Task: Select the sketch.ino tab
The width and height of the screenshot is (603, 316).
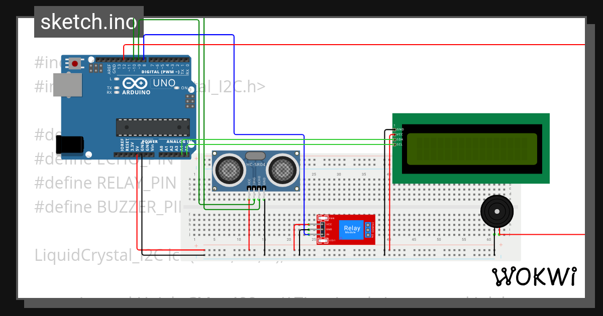Action: [x=89, y=21]
